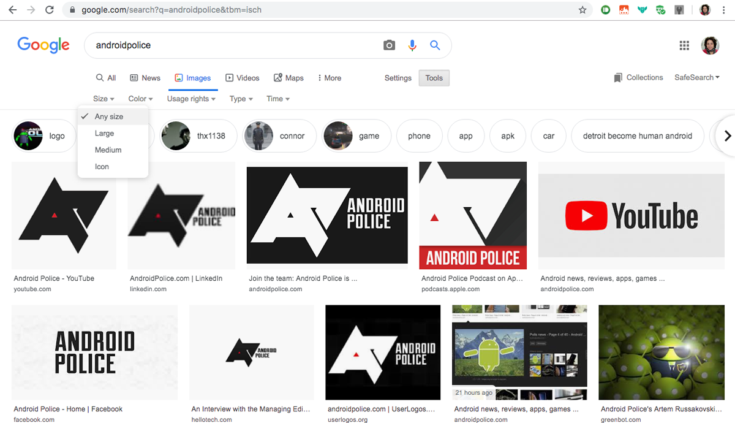
Task: Open the Android Police - YouTube image result
Action: (x=64, y=216)
